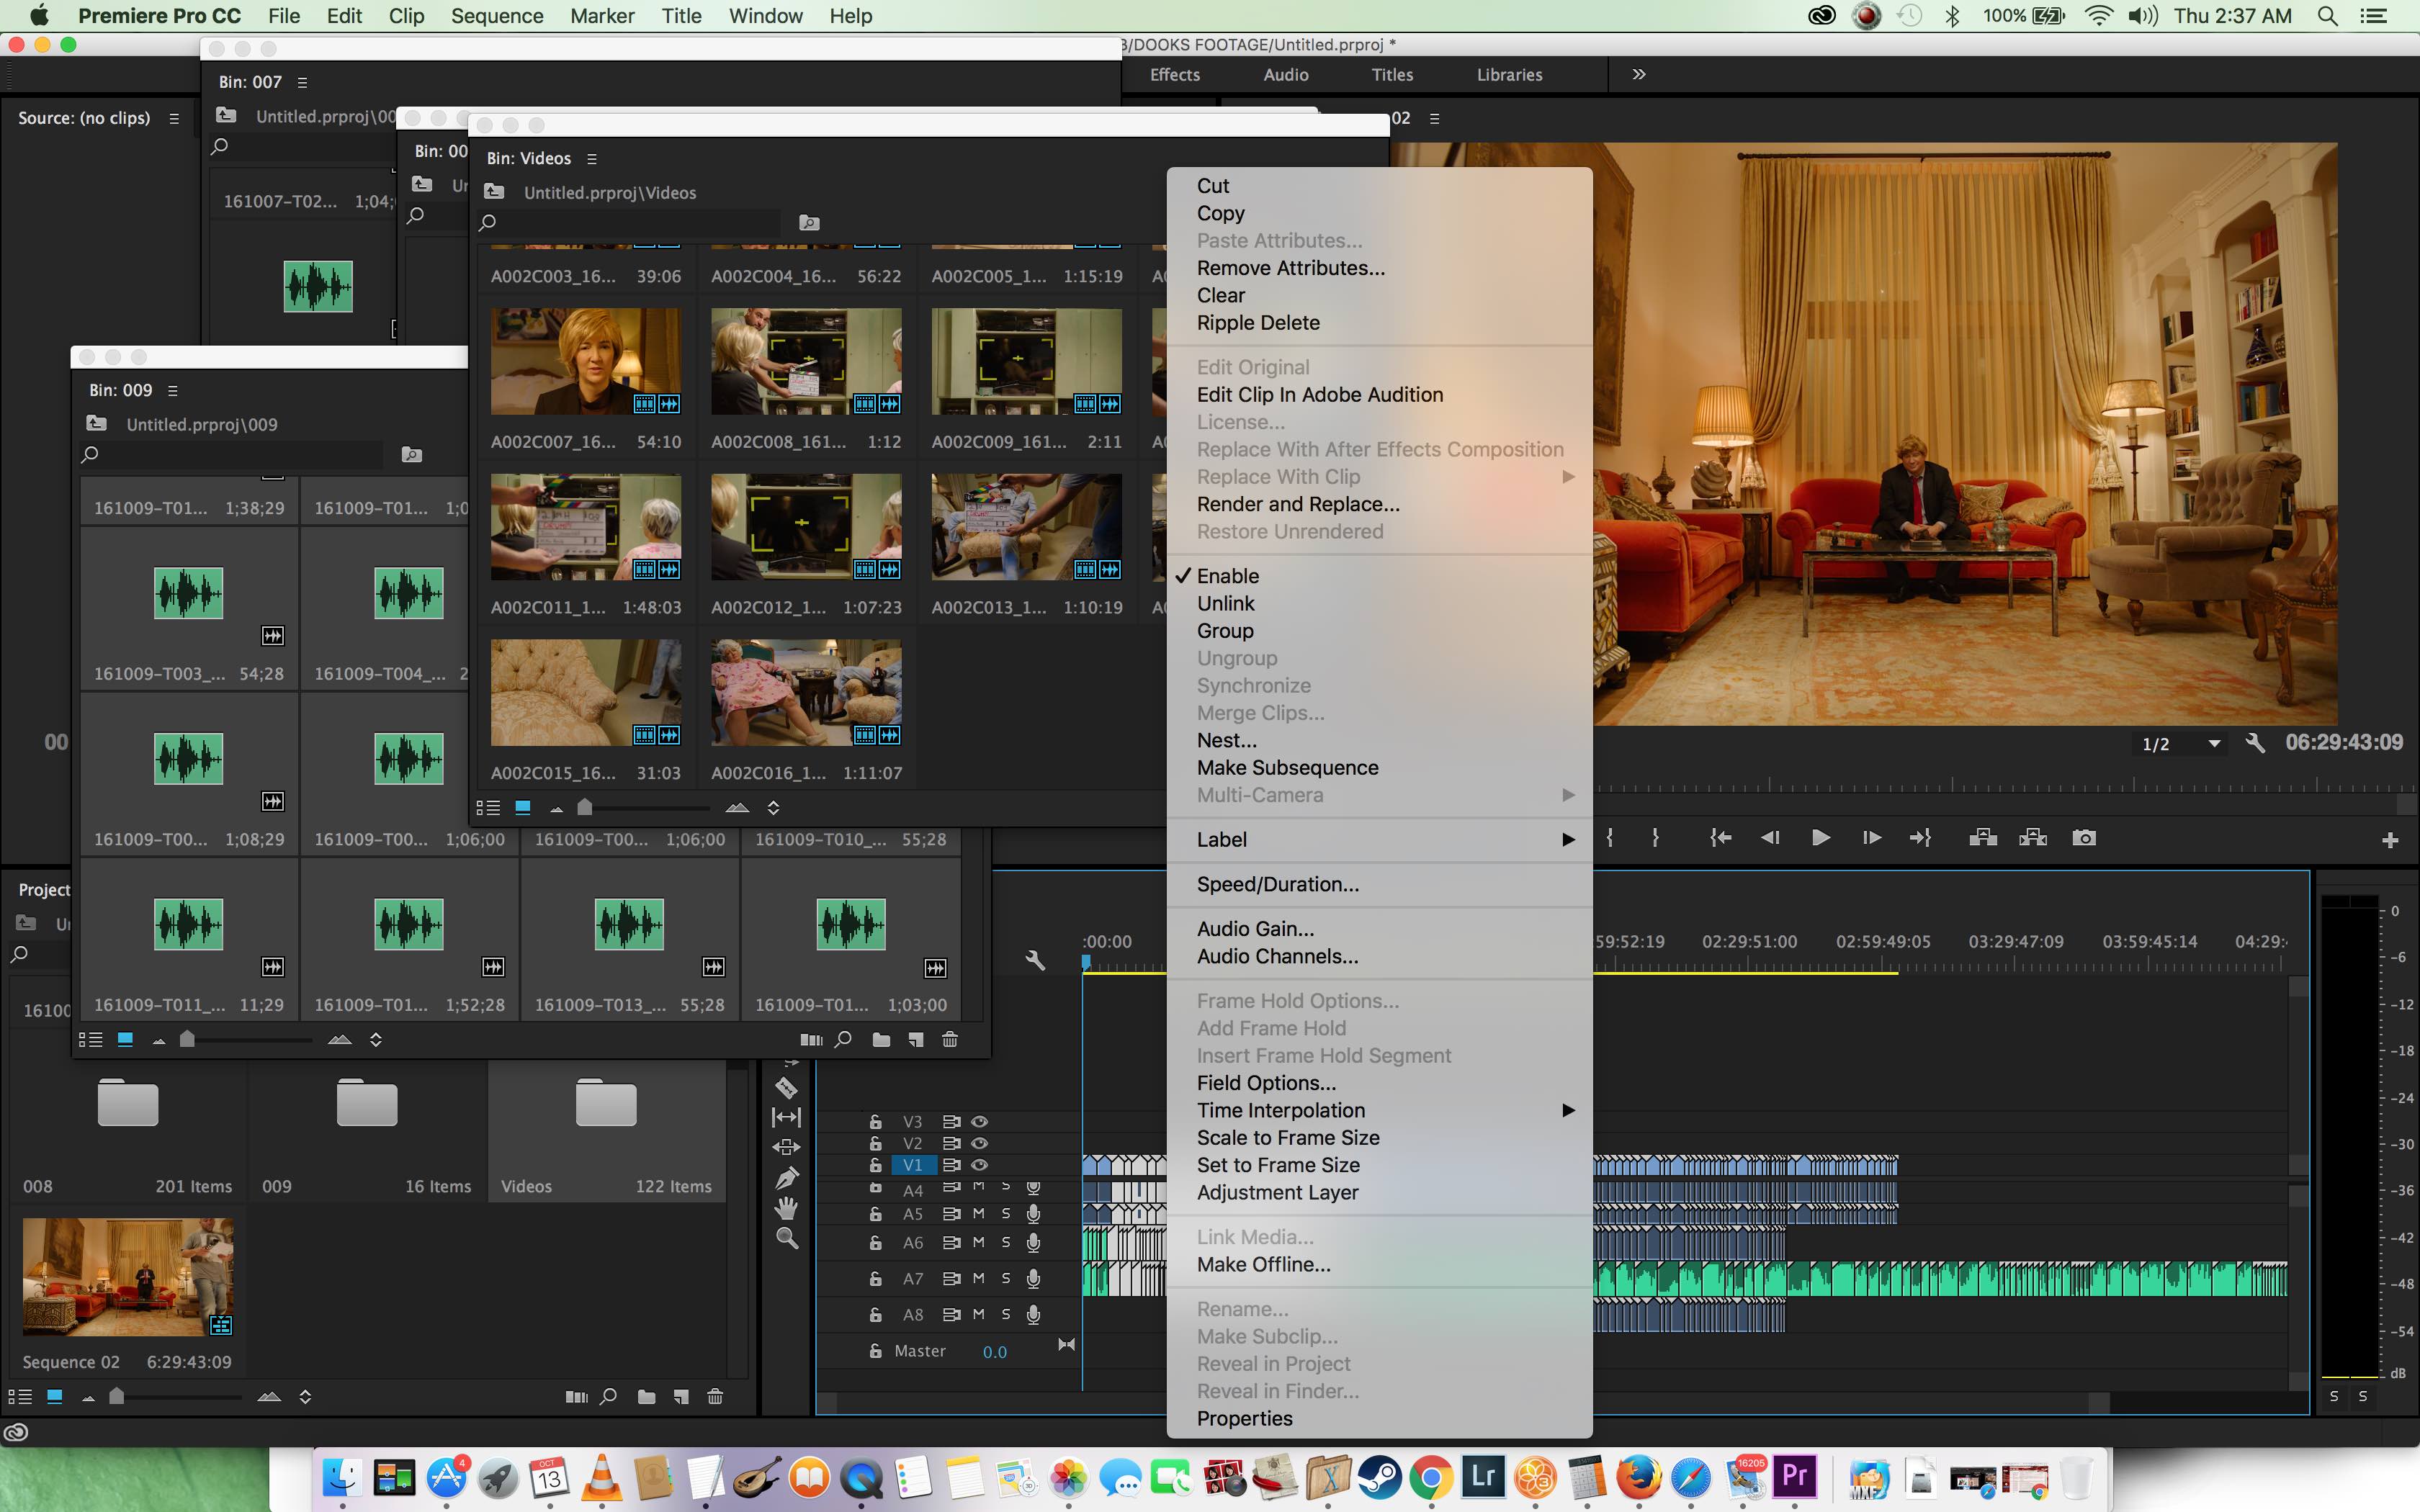Click Mark Out in Program monitor
The height and width of the screenshot is (1512, 2420).
[1656, 838]
